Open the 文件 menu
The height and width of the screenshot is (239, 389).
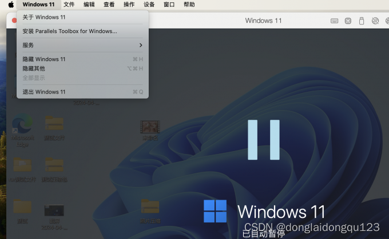tap(69, 5)
